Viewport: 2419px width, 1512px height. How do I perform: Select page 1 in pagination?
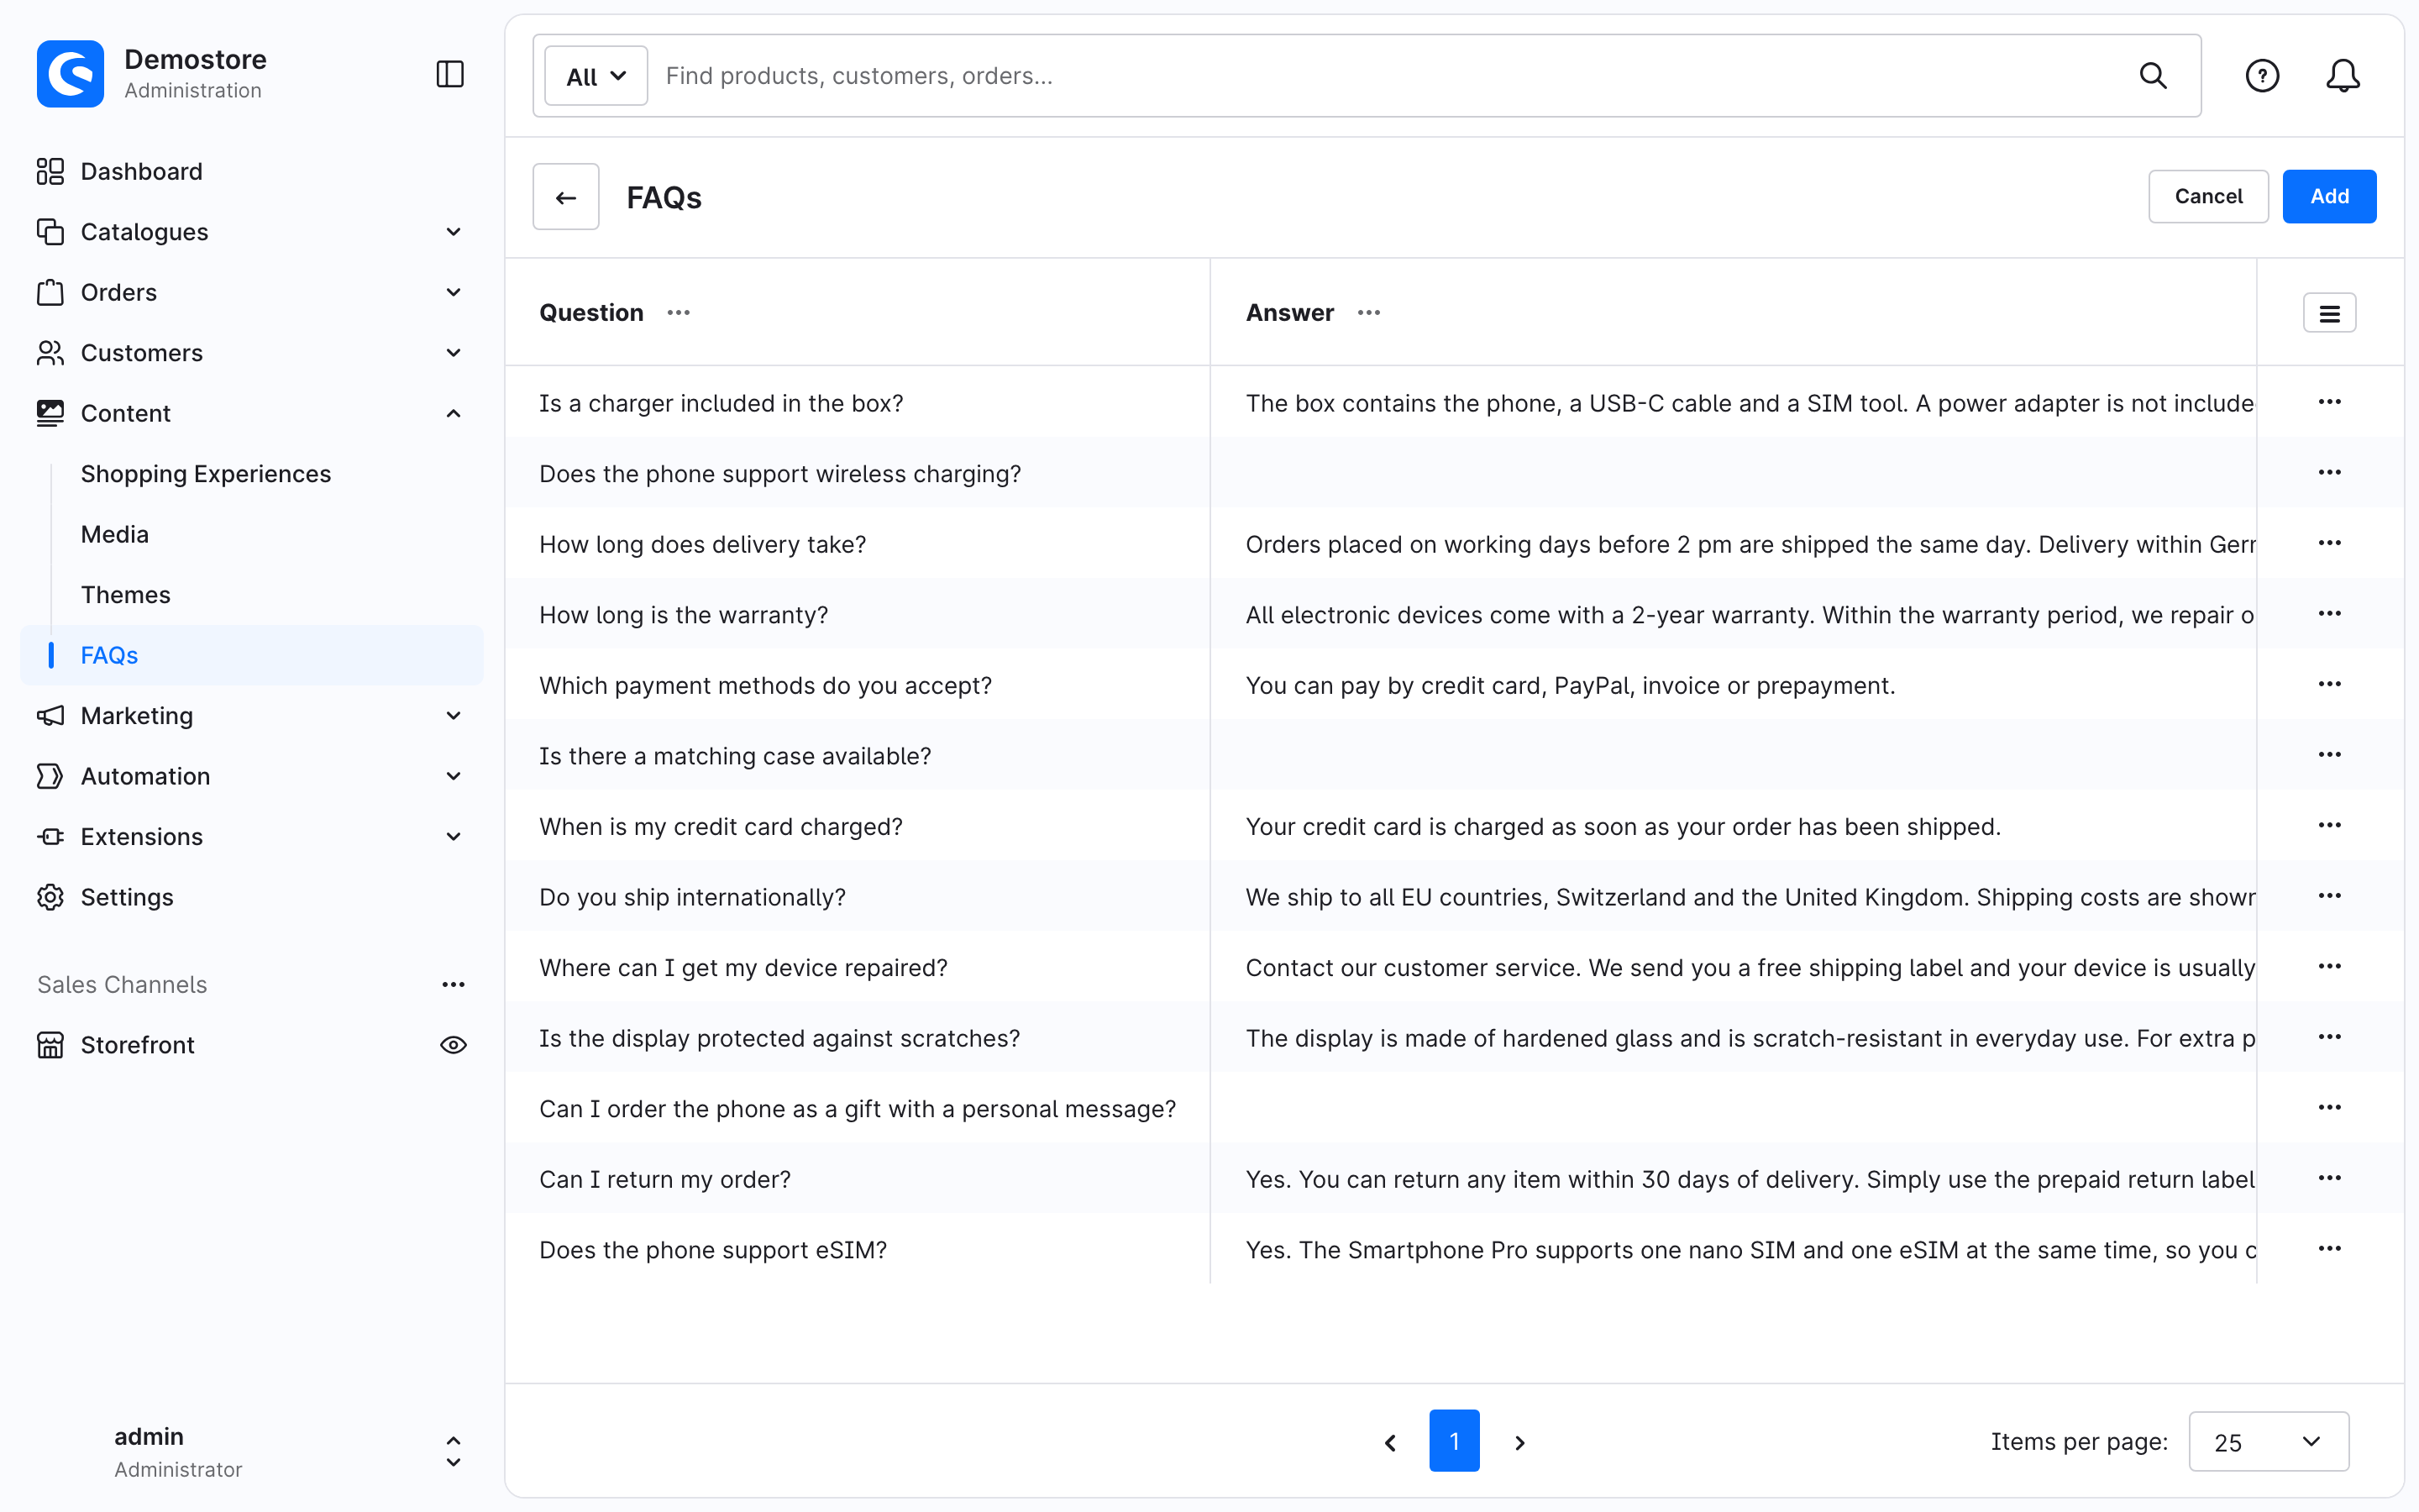[x=1455, y=1442]
